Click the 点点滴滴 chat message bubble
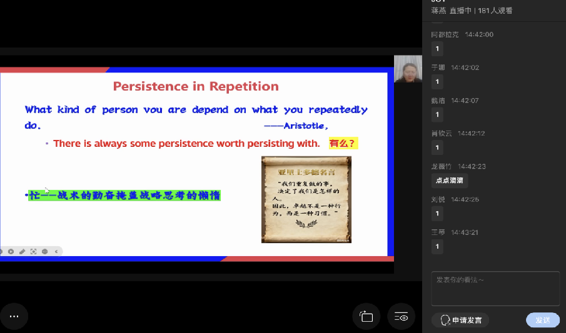The image size is (566, 333). point(449,181)
